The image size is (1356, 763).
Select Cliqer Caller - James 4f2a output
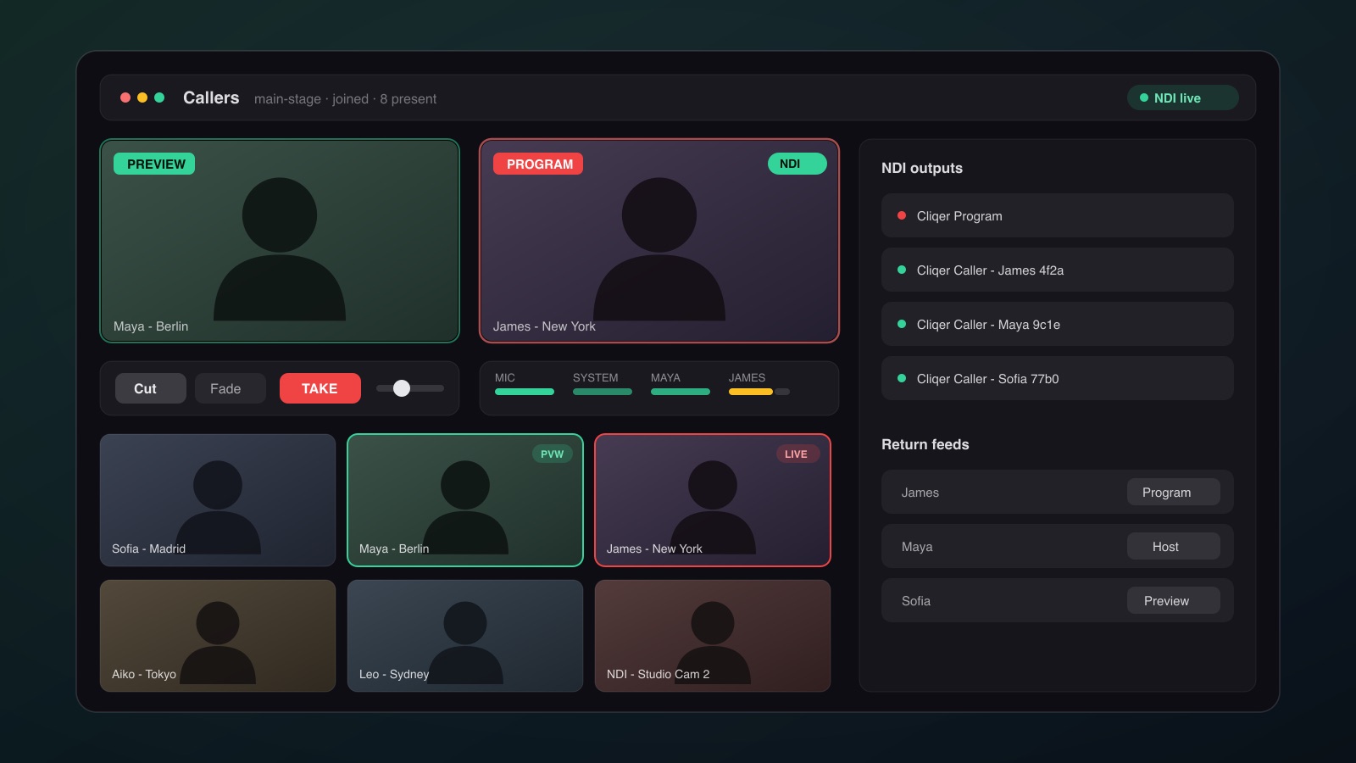coord(1058,270)
